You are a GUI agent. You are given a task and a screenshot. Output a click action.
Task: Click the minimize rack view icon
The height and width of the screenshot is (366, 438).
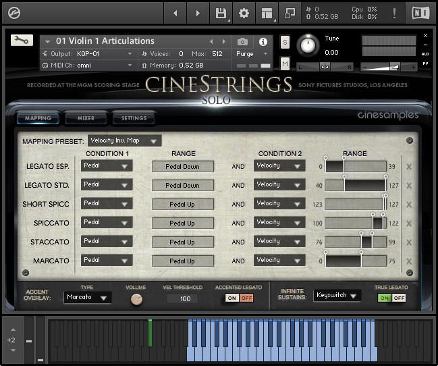[x=290, y=13]
